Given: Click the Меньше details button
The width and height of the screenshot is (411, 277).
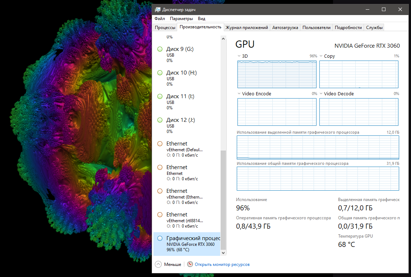Looking at the screenshot, I should tap(172, 264).
